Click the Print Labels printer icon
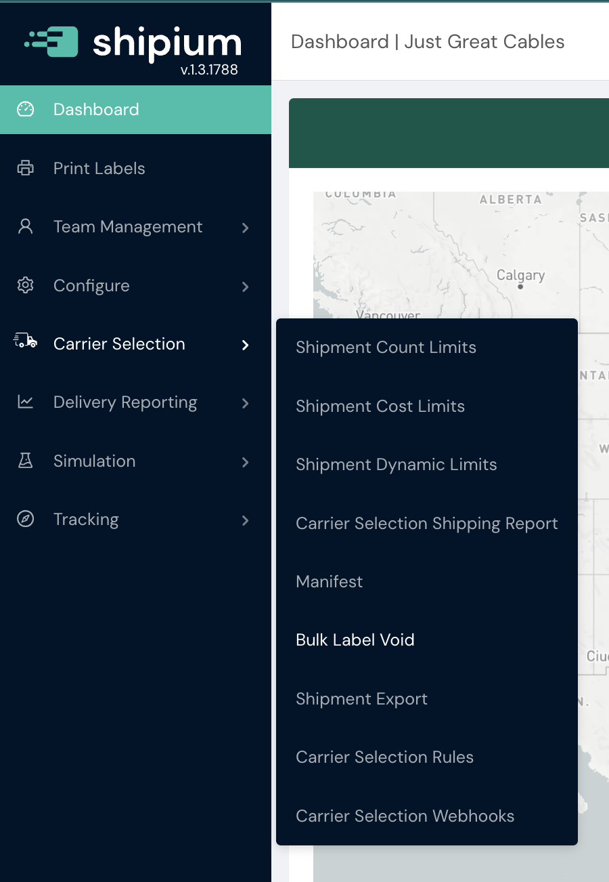 point(25,168)
